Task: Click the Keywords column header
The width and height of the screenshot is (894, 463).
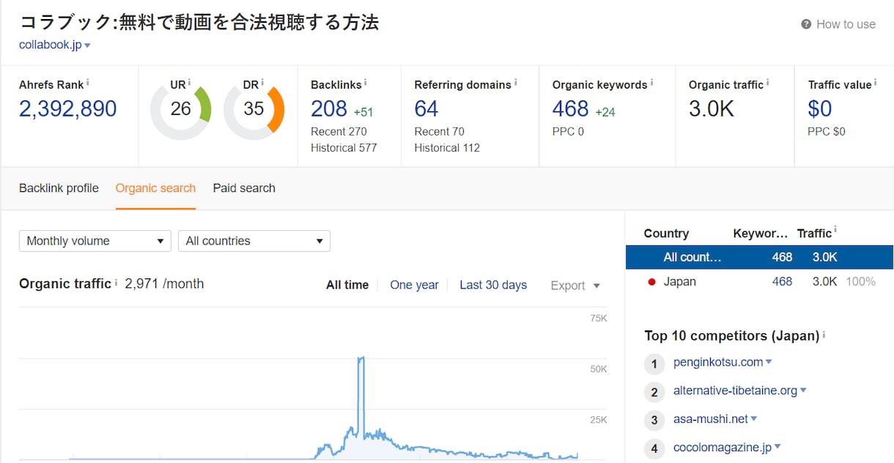Action: coord(760,234)
